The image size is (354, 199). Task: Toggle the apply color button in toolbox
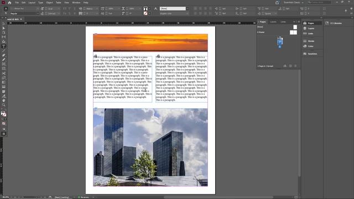[4, 124]
